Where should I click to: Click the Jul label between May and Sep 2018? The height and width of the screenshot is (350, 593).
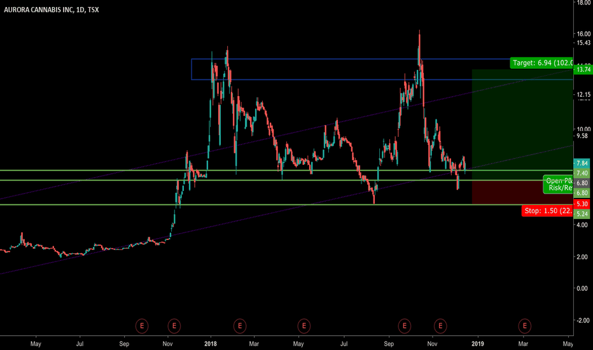coord(344,344)
